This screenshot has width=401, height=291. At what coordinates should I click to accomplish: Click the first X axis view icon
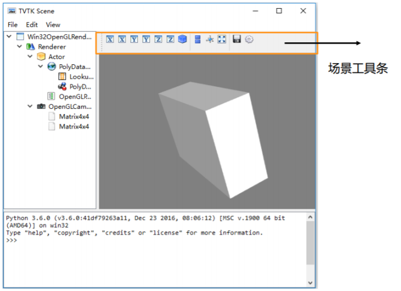[x=110, y=39]
